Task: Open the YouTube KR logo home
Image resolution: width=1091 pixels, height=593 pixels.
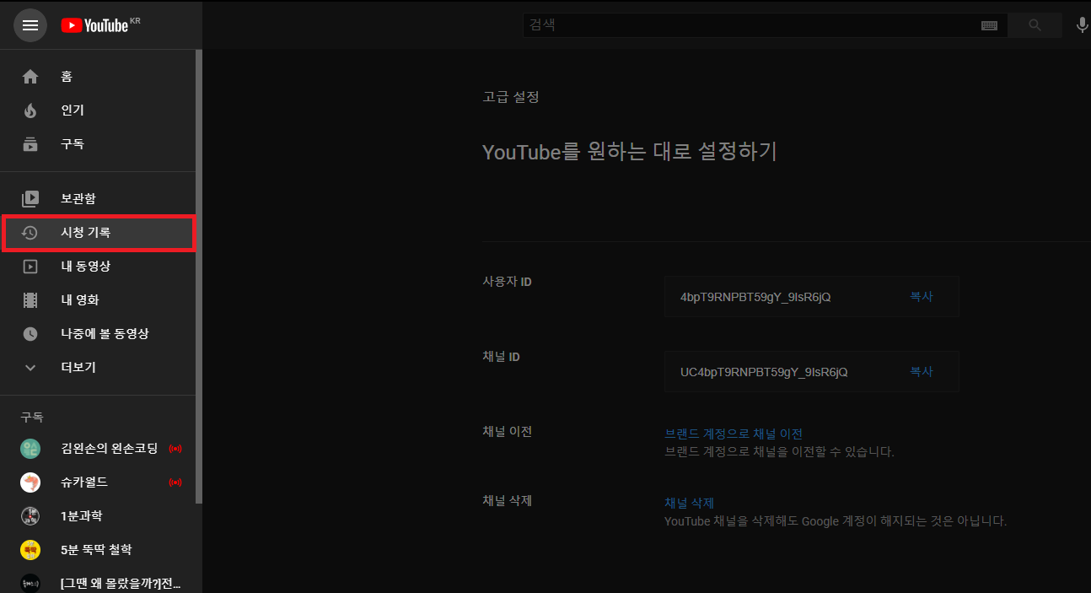Action: [100, 25]
